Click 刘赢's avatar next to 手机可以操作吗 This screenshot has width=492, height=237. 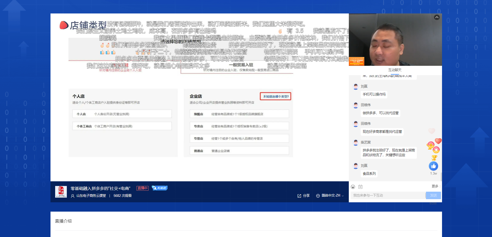356,87
